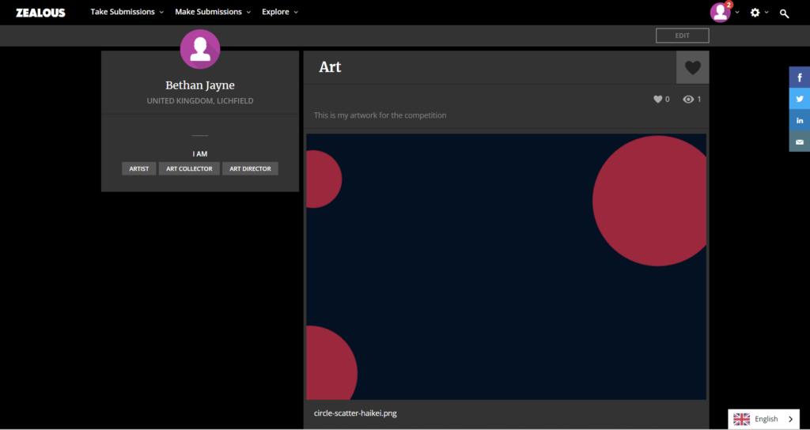Expand the Take Submissions dropdown

click(127, 13)
